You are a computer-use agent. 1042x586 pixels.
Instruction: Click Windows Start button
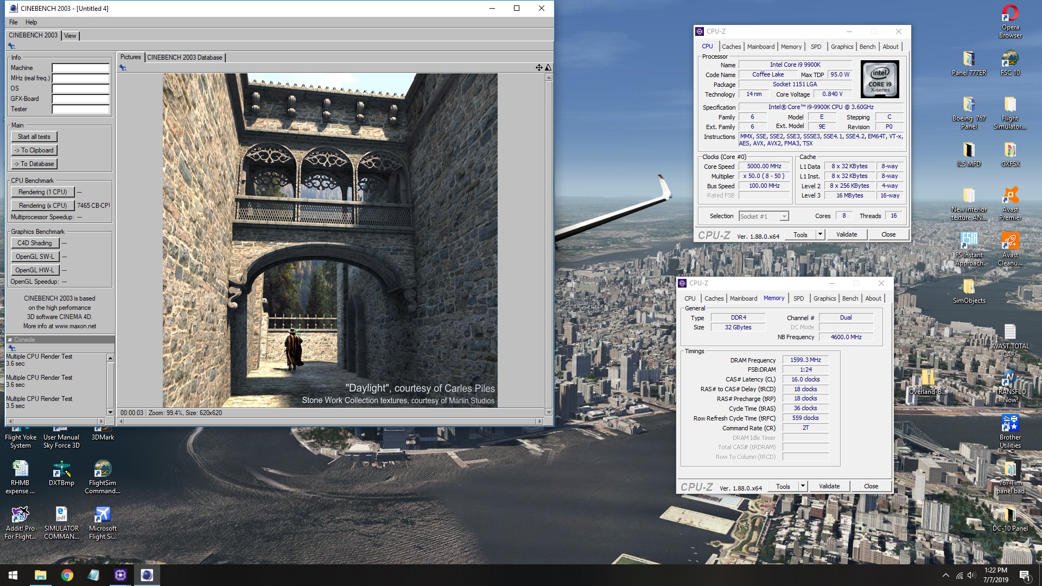click(13, 575)
